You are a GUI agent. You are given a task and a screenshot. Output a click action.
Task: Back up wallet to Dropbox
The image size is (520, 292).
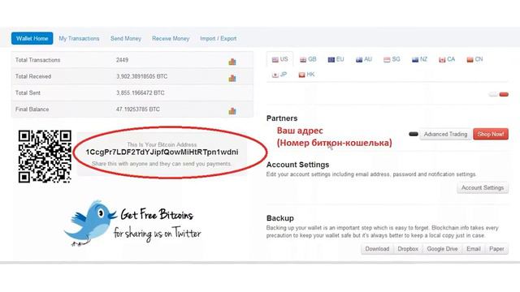coord(408,249)
